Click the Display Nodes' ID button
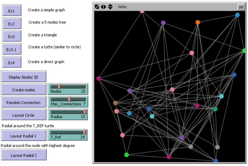This screenshot has width=248, height=166. tap(24, 77)
